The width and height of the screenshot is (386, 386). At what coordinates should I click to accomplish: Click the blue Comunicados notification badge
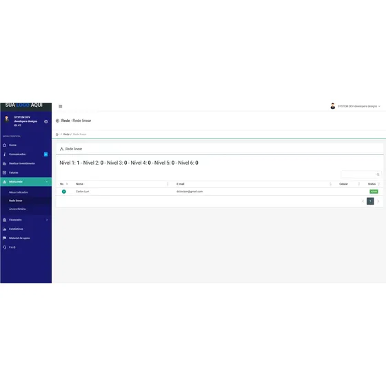coord(45,154)
